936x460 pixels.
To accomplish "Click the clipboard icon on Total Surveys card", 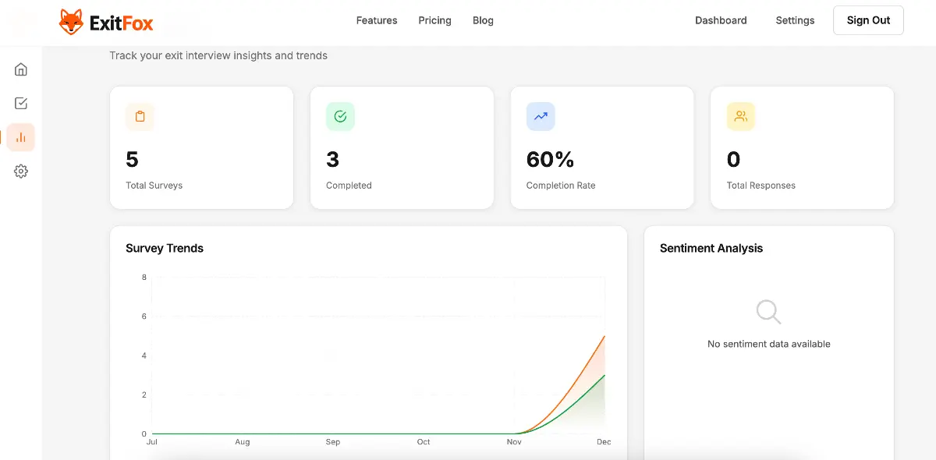I will click(x=140, y=115).
